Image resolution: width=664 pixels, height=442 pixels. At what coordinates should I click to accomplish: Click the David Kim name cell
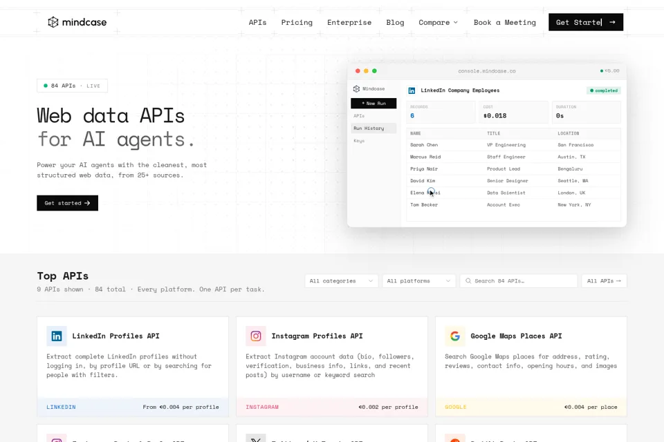click(x=423, y=181)
